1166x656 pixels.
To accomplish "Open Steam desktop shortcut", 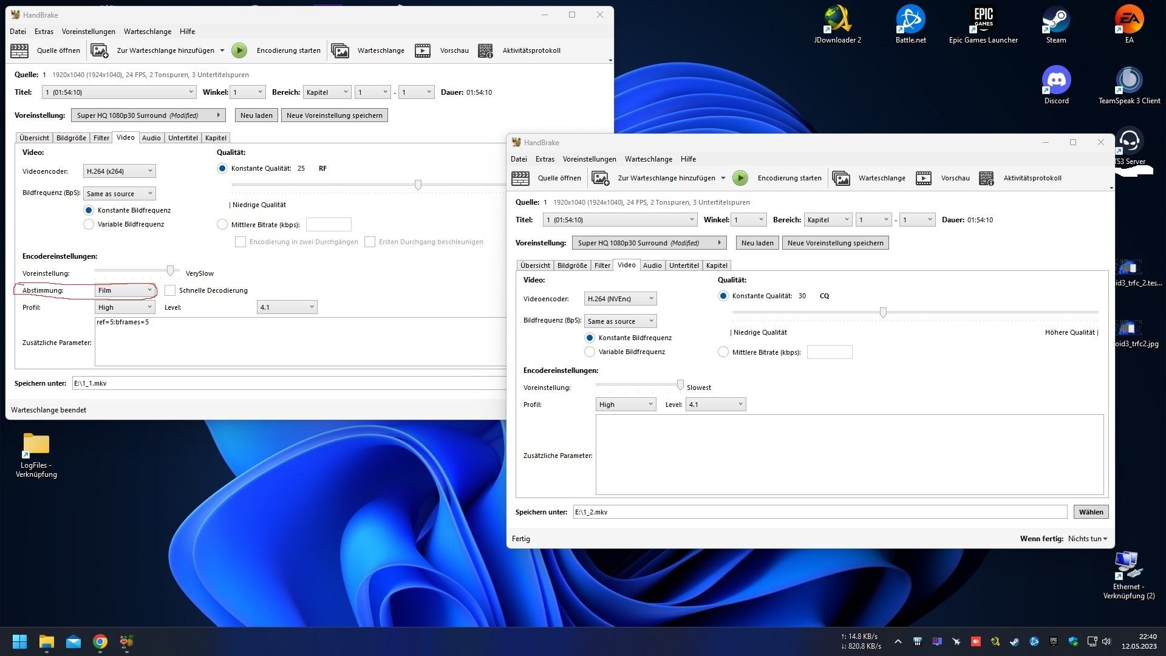I will click(x=1056, y=24).
